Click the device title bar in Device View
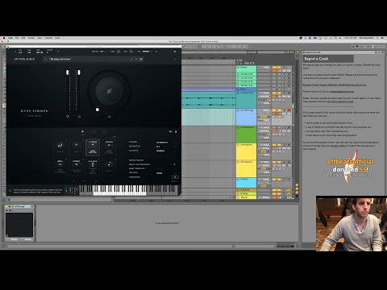387x290 pixels. click(19, 206)
